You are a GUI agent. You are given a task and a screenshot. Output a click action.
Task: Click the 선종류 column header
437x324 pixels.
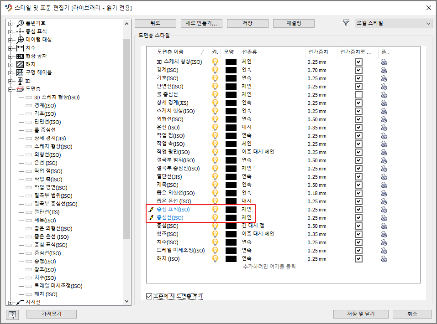272,52
